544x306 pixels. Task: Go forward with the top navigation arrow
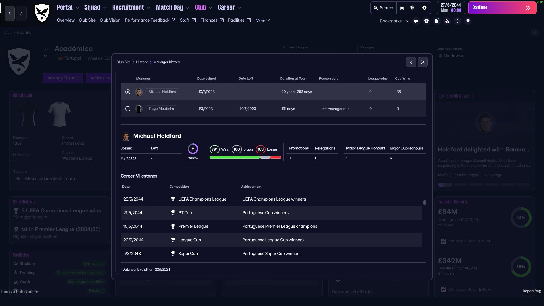click(x=21, y=13)
